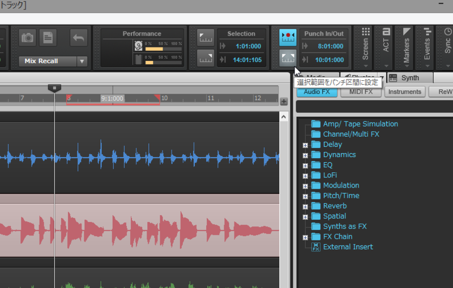Image resolution: width=453 pixels, height=288 pixels.
Task: Select the Instruments tab
Action: pos(405,92)
